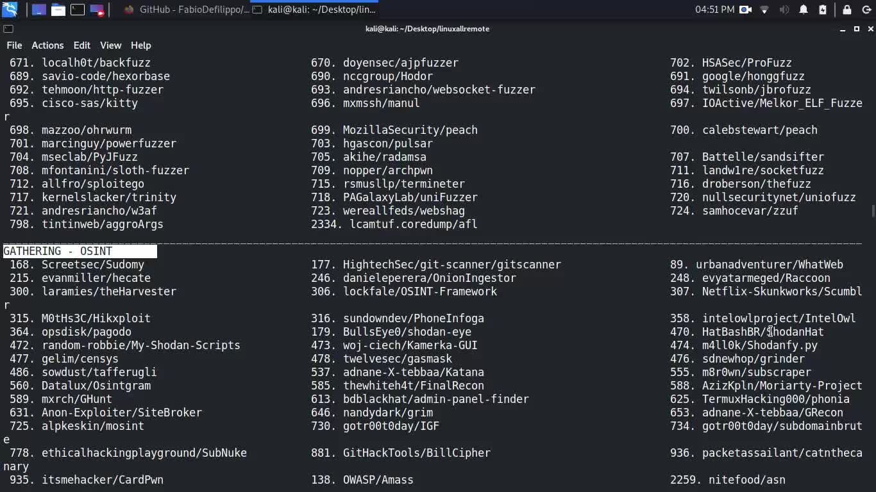876x492 pixels.
Task: Click entry 89. urbanadventurer/WhatWeb
Action: (x=757, y=265)
